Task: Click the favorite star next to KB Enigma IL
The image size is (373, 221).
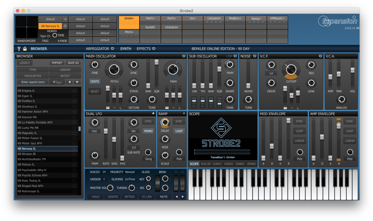Action: (74, 90)
